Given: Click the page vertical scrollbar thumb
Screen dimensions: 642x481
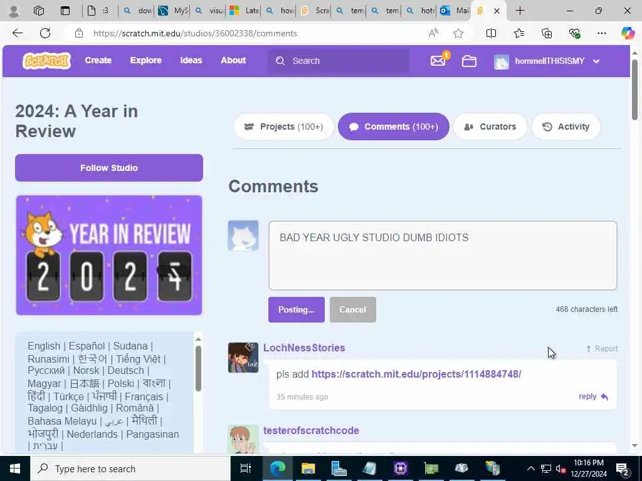Looking at the screenshot, I should pos(634,89).
